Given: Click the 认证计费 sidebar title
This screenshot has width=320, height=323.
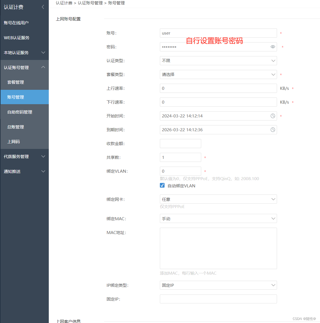Looking at the screenshot, I should [14, 7].
